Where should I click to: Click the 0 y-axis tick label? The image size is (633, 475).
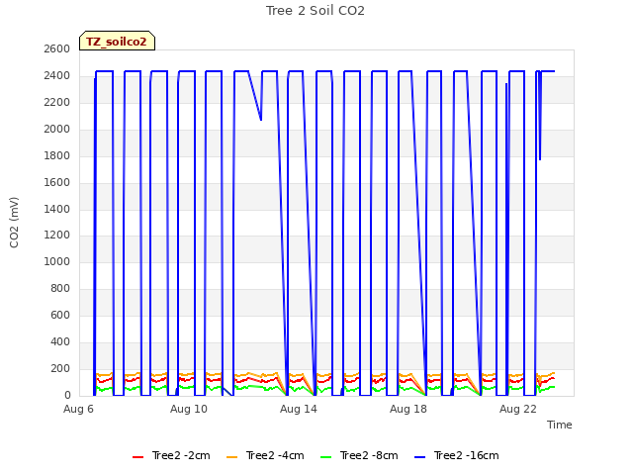click(x=67, y=395)
